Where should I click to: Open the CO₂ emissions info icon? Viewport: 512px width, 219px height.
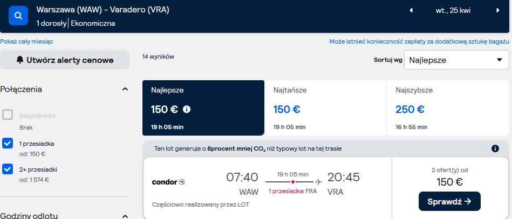click(495, 149)
